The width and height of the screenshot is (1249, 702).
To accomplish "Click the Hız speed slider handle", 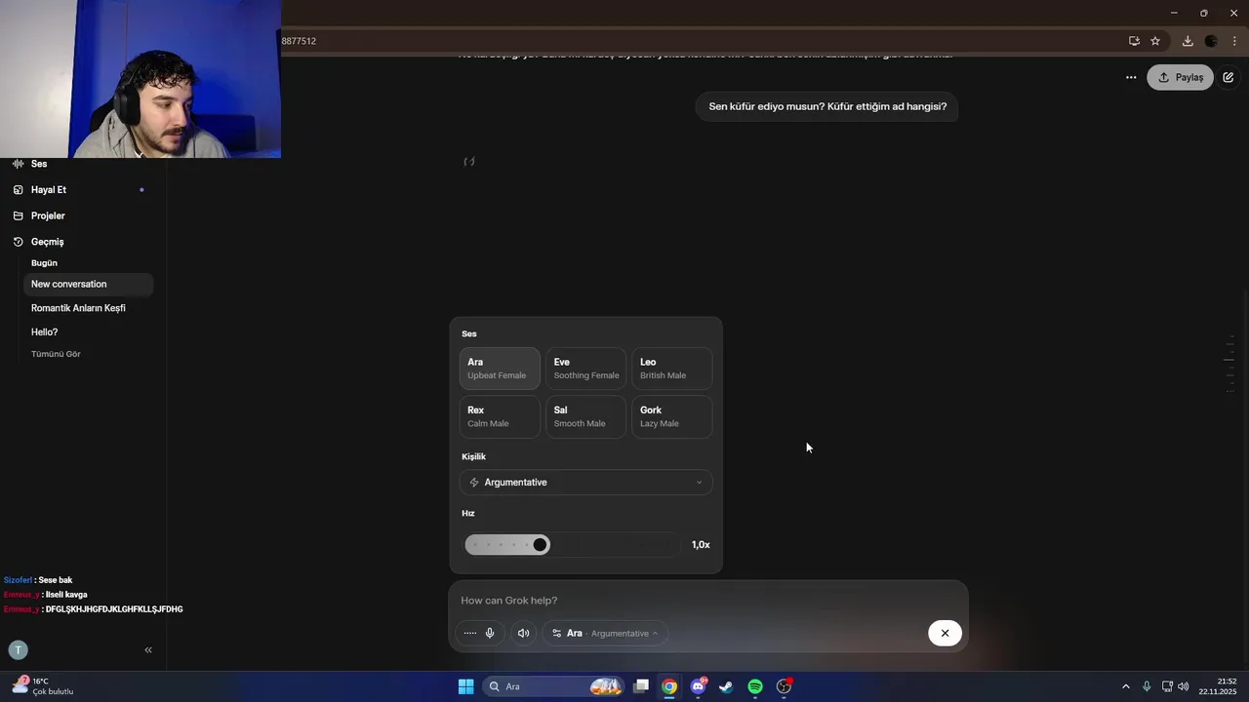I will (540, 544).
